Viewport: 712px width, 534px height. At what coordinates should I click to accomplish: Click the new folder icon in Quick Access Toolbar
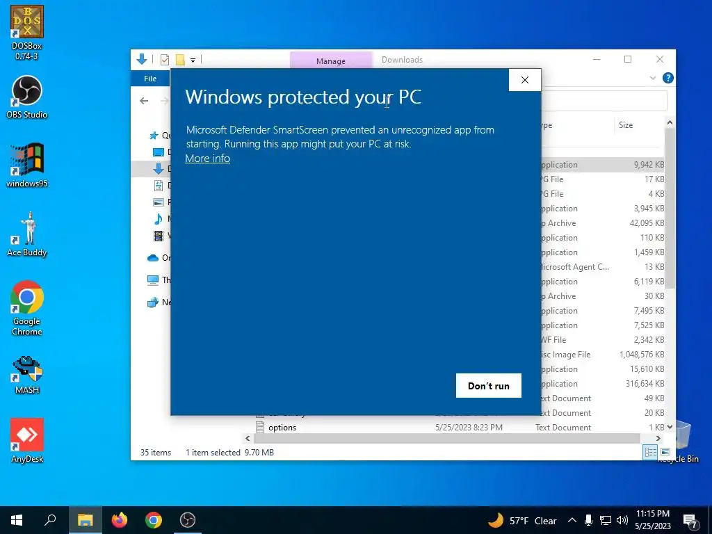pos(180,60)
